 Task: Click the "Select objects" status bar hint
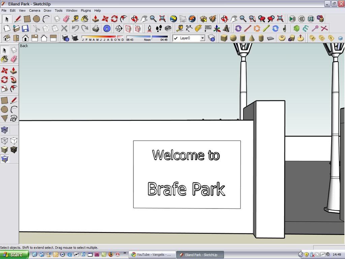49,248
